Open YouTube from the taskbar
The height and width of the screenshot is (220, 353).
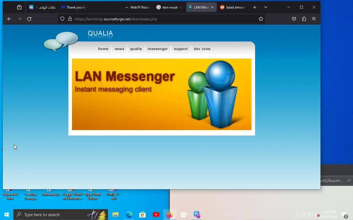(x=156, y=215)
